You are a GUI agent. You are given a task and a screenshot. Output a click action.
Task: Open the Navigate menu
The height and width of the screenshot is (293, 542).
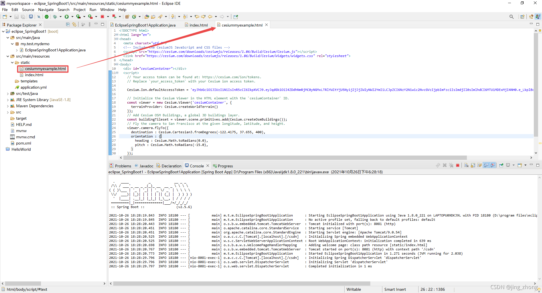pos(46,10)
